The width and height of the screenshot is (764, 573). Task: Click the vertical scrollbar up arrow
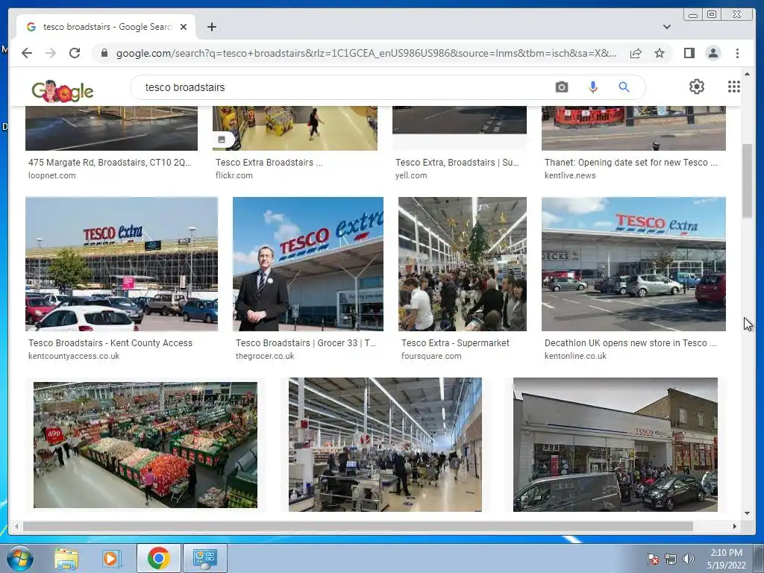point(747,74)
